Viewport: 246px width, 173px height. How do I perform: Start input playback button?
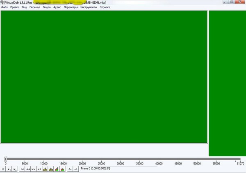coord(9,169)
